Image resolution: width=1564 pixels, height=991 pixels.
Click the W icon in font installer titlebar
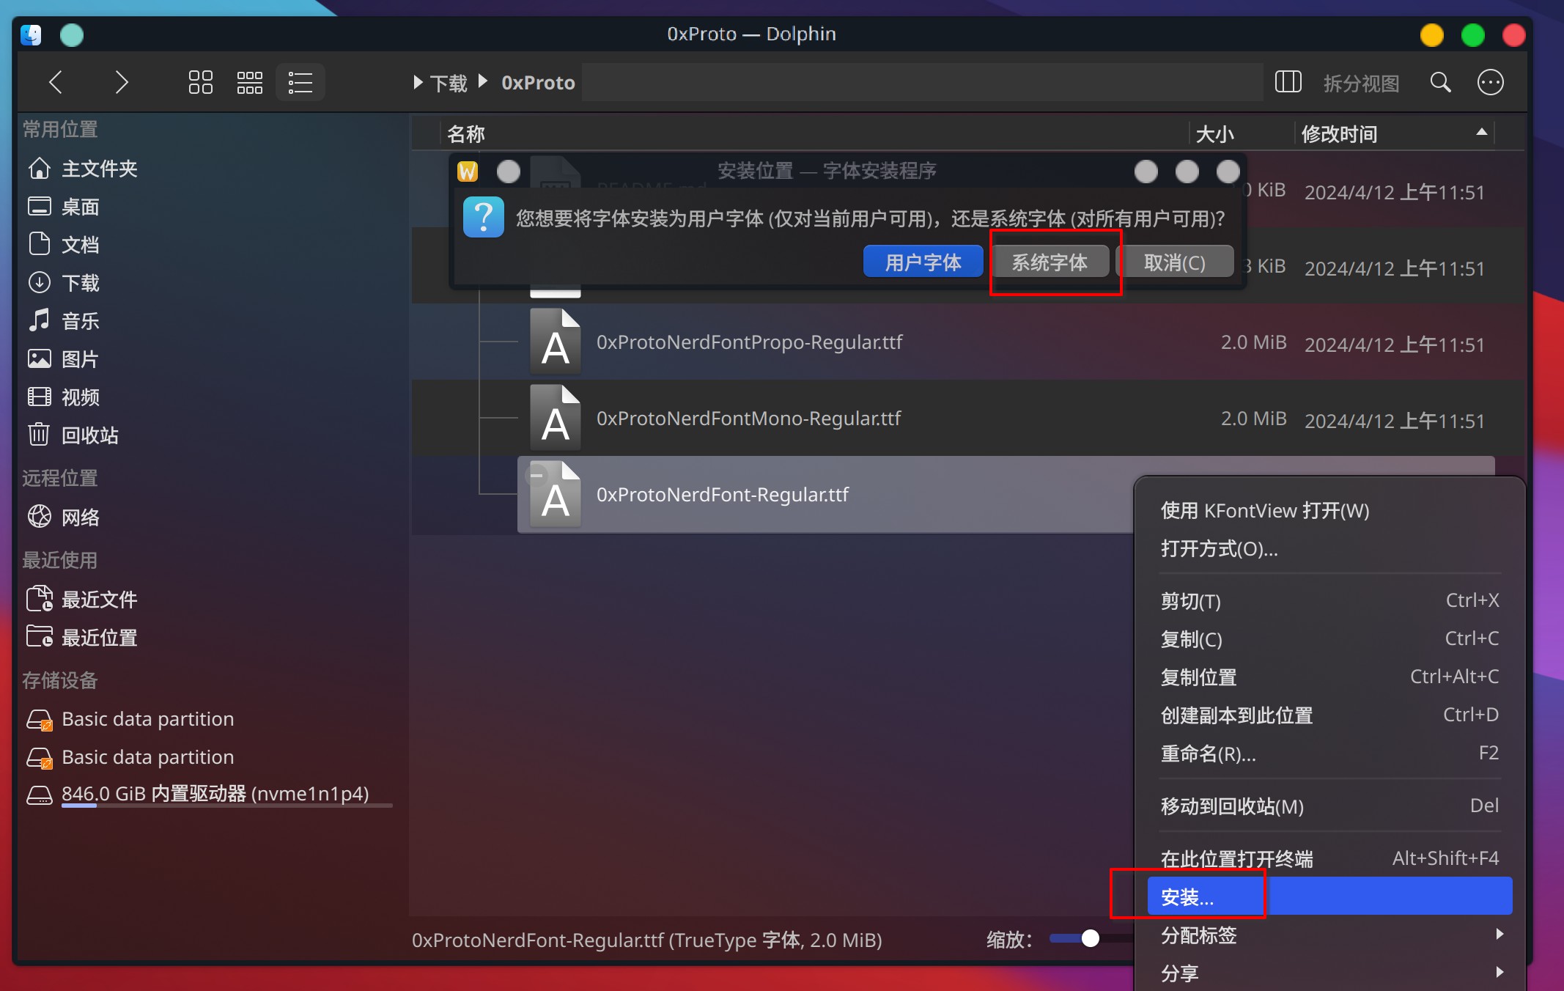[x=468, y=172]
